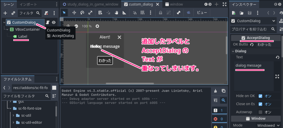Toggle grid snap in the canvas toolbar

point(143,12)
